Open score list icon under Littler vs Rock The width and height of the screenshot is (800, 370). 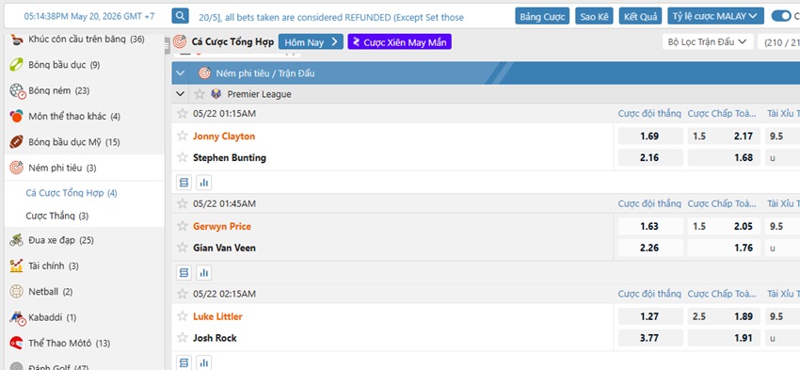(x=184, y=362)
